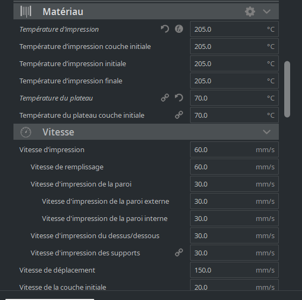
Task: Edit Vitesse d'impression de la paroi field
Action: coord(234,184)
